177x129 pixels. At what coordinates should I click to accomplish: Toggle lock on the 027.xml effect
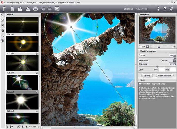pyautogui.click(x=37, y=92)
